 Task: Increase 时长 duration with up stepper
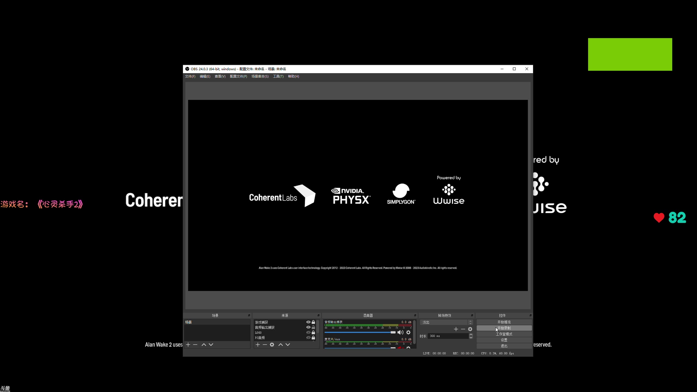coord(471,335)
